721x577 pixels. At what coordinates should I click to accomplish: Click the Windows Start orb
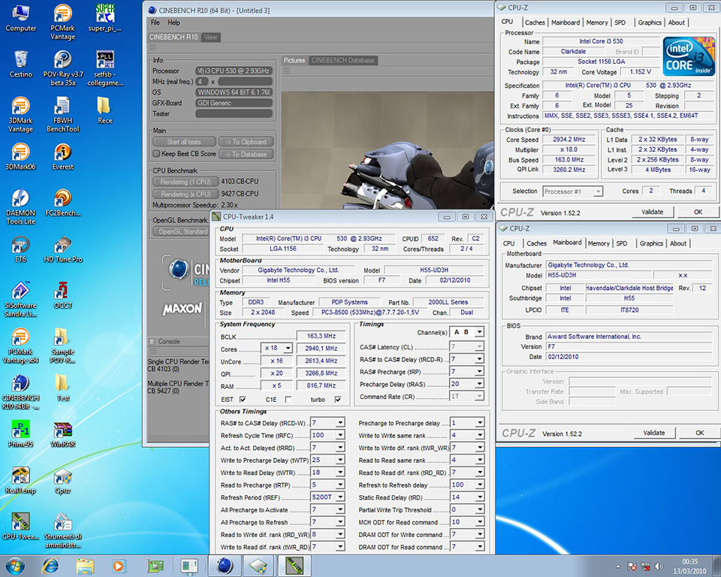(x=14, y=566)
